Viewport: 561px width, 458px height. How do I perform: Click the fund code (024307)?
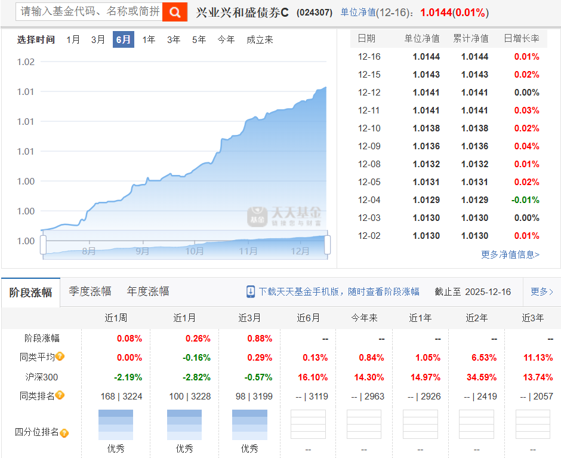tap(315, 13)
